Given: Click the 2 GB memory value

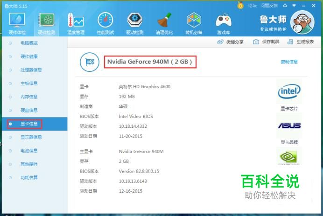Looking at the screenshot, I should [x=124, y=161].
